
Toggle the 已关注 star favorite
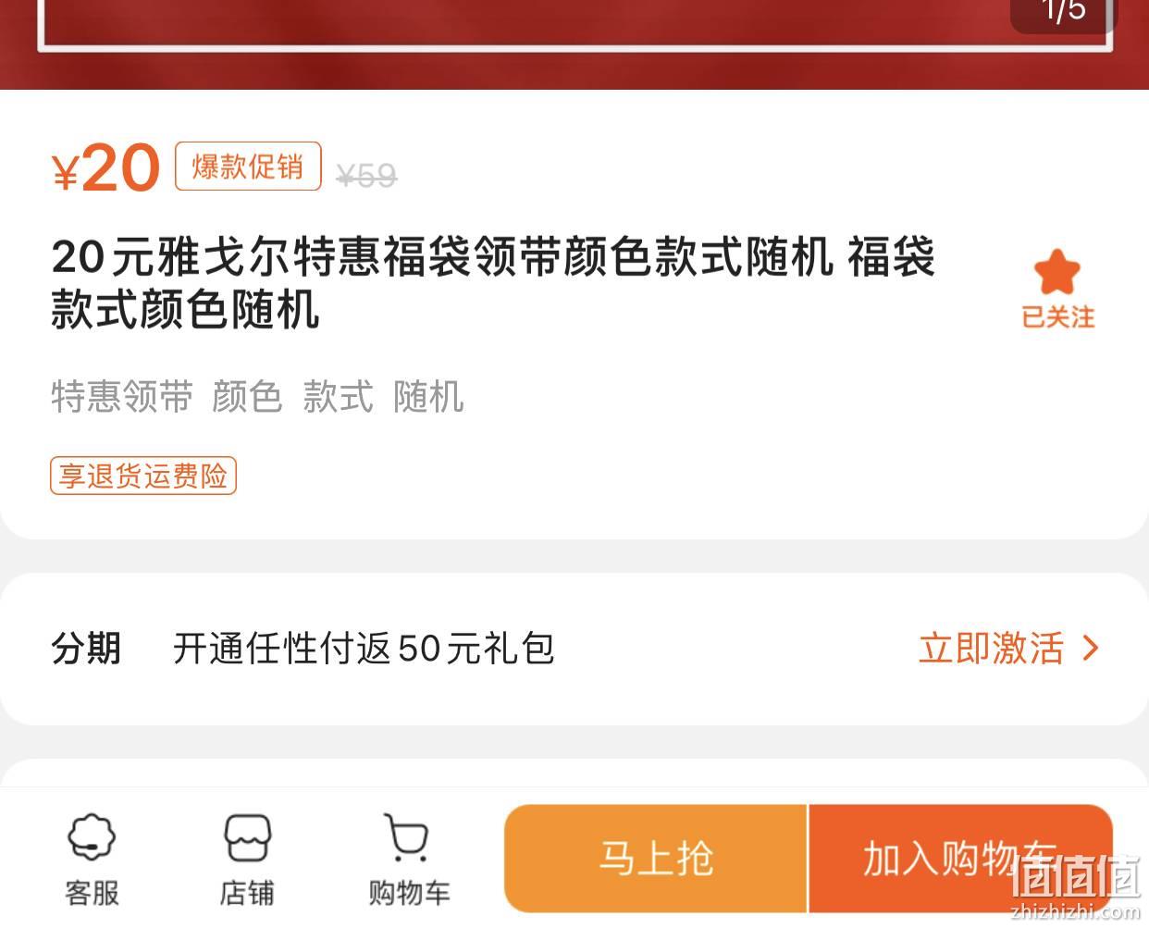pyautogui.click(x=1056, y=272)
